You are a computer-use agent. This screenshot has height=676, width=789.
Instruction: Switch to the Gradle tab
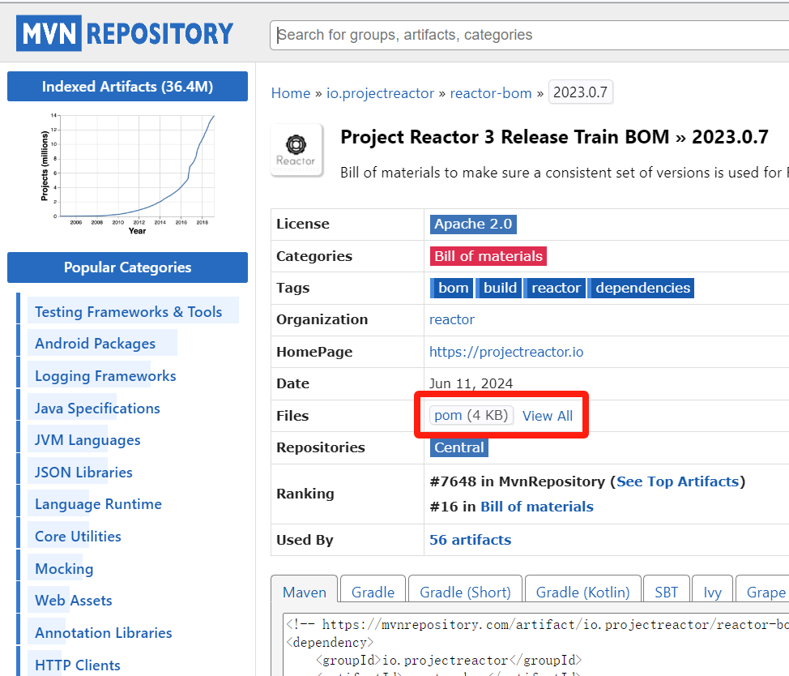click(x=373, y=592)
